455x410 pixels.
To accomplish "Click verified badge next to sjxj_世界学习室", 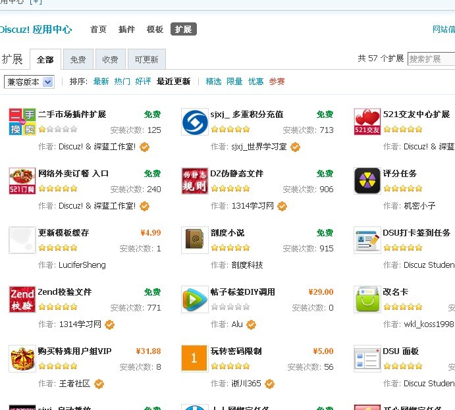I will coord(296,147).
